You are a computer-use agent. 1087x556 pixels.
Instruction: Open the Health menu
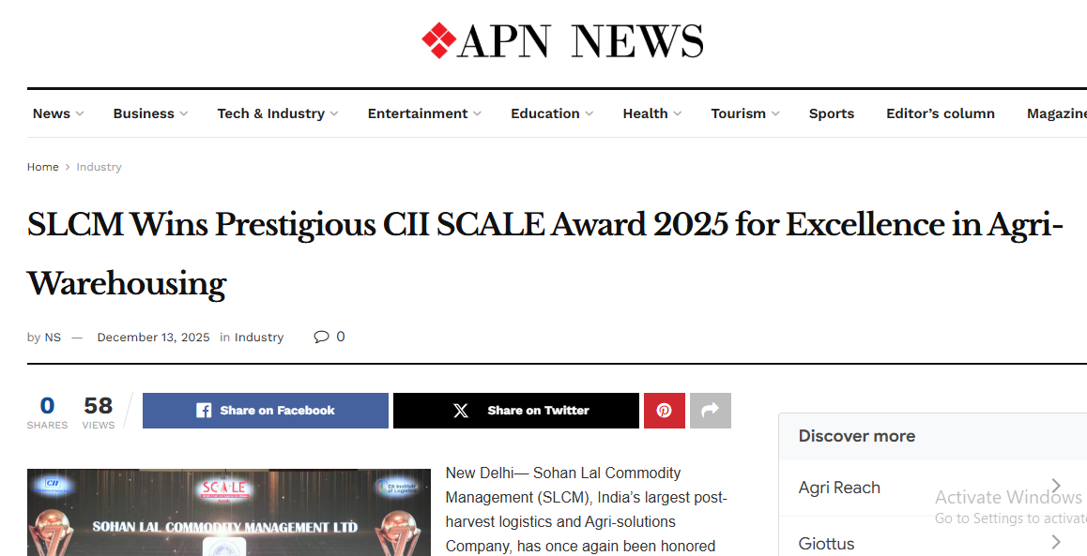tap(651, 113)
